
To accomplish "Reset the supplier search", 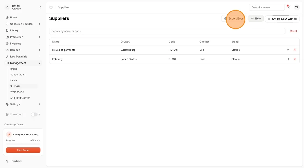I will pos(293,31).
